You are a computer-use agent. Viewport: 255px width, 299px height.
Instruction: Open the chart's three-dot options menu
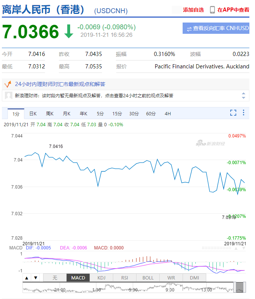tap(243, 113)
